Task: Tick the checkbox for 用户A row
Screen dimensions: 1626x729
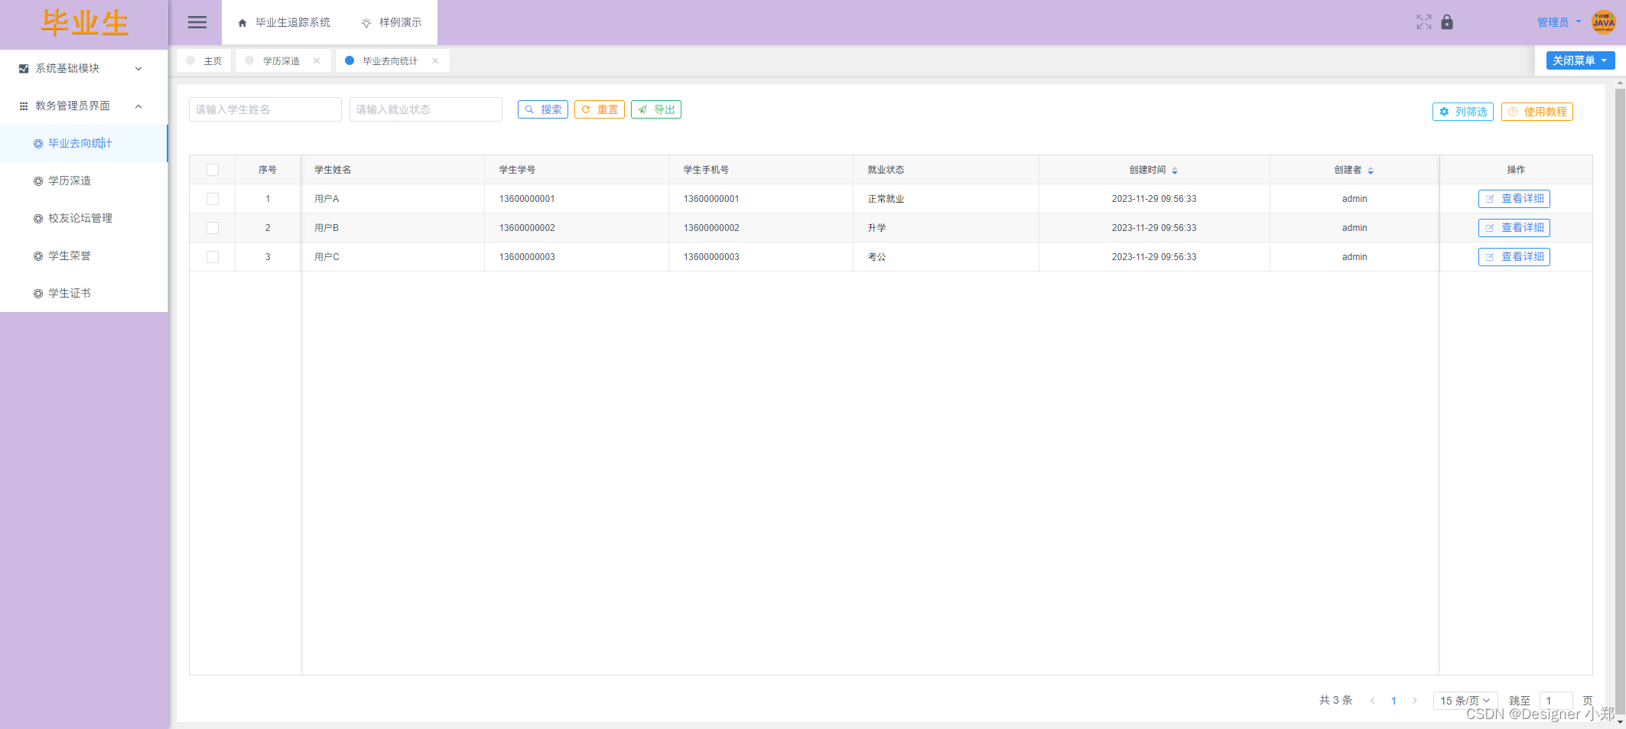Action: point(213,199)
